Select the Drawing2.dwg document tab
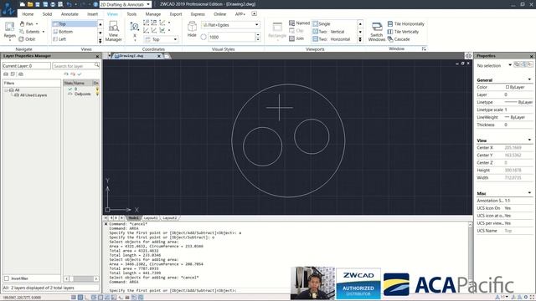 (x=135, y=56)
